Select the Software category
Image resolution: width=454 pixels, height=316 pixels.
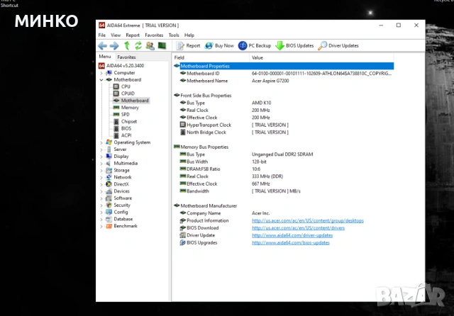tap(123, 198)
